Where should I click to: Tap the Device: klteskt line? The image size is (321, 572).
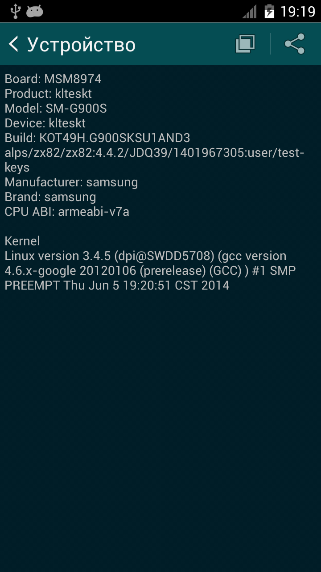tap(45, 123)
